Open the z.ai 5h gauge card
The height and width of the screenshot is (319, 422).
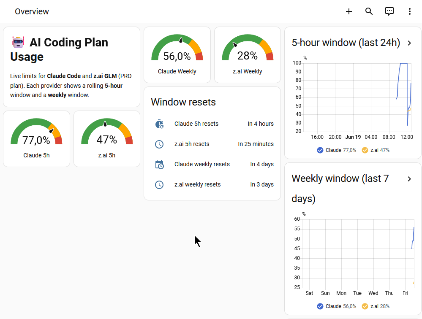pos(107,139)
